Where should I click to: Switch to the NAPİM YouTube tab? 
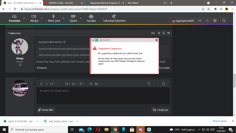63,3
